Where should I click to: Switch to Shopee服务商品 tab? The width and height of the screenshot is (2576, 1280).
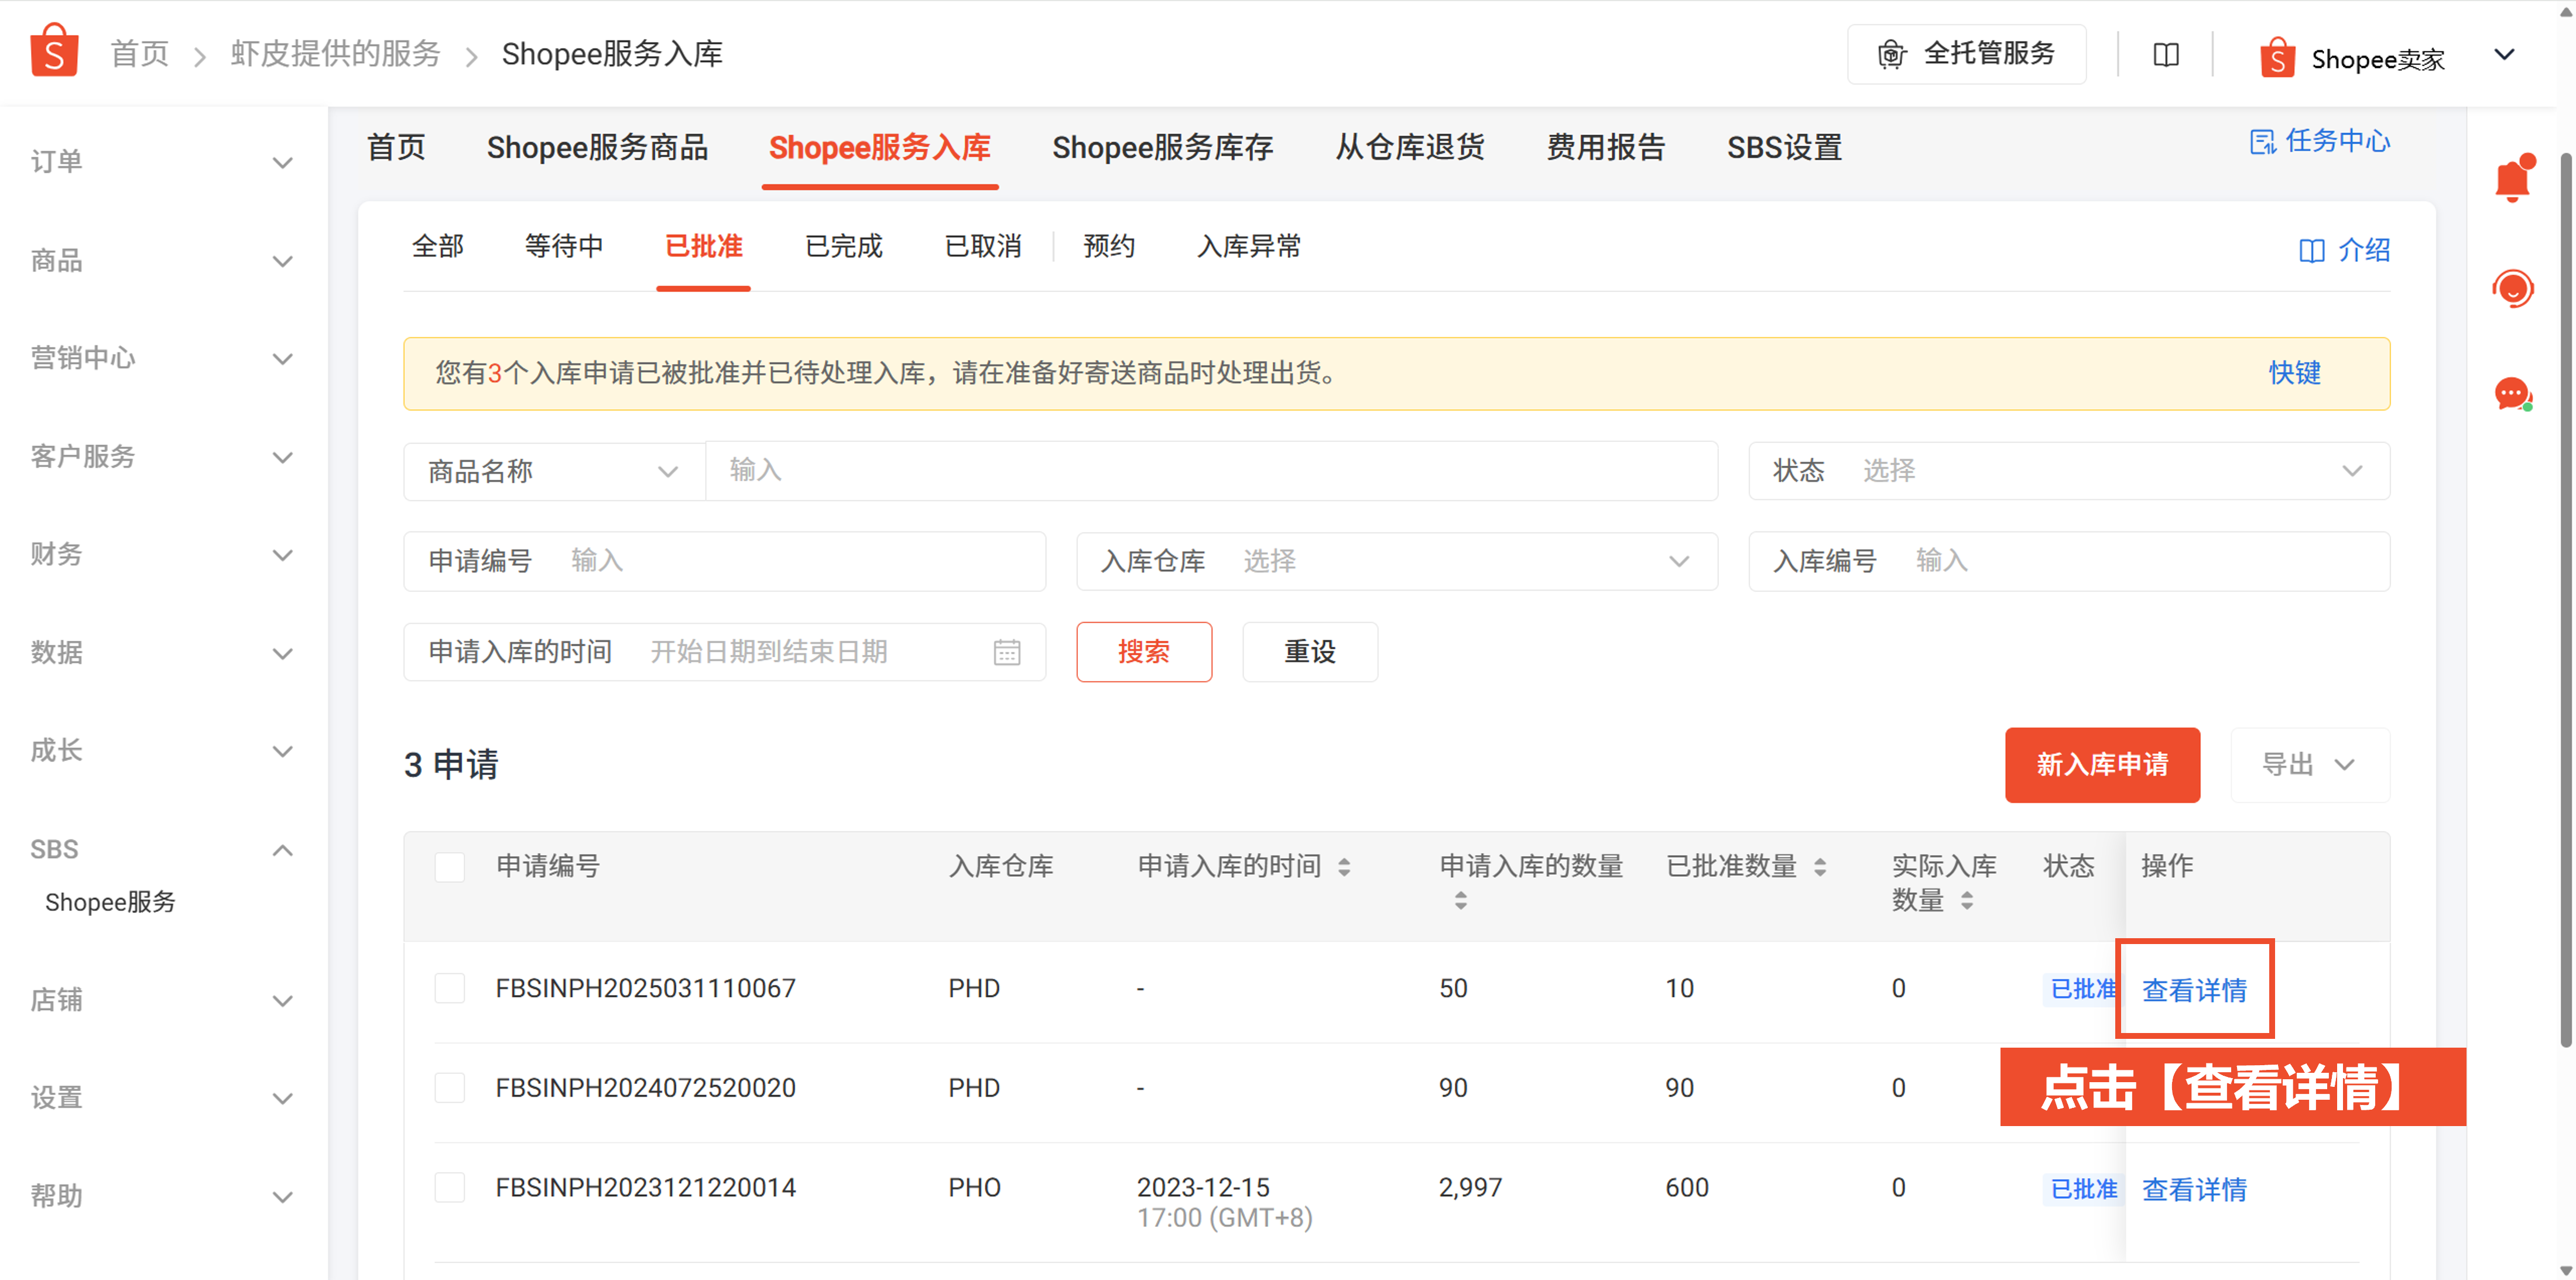pyautogui.click(x=597, y=148)
